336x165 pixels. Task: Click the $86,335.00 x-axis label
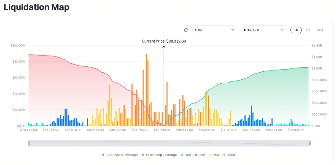(117, 130)
